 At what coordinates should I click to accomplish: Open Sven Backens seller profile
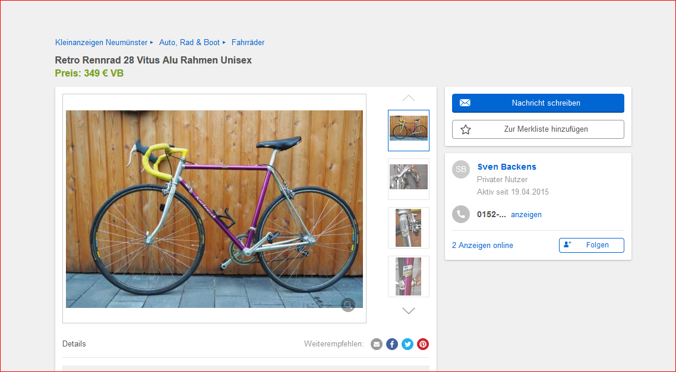coord(507,167)
